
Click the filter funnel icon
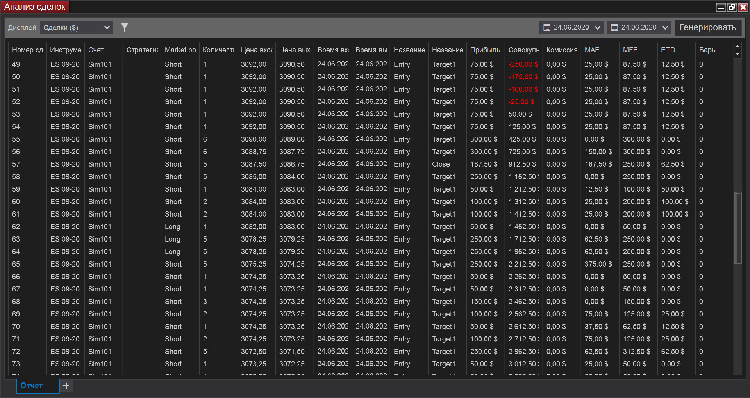(x=125, y=27)
